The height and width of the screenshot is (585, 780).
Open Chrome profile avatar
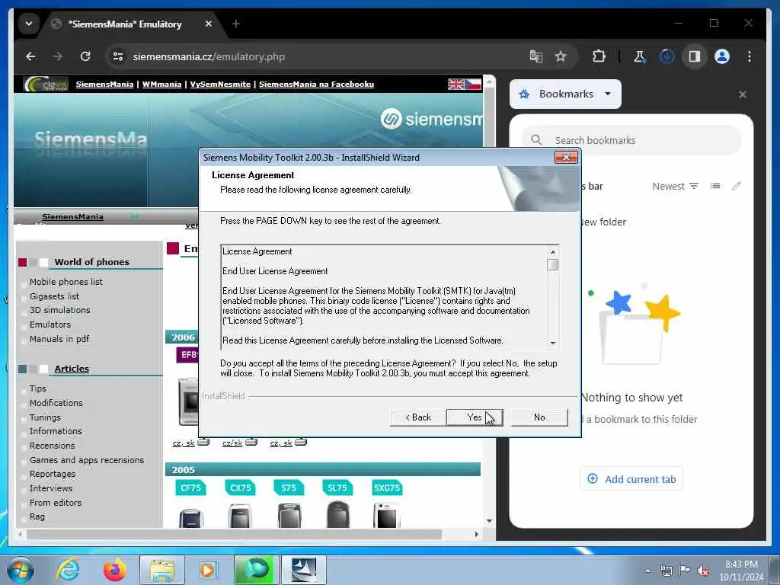(x=722, y=56)
